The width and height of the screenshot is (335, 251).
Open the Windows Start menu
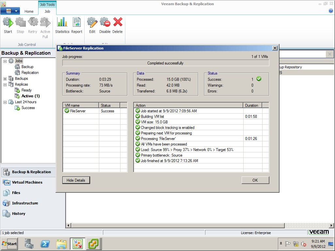pyautogui.click(x=9, y=244)
